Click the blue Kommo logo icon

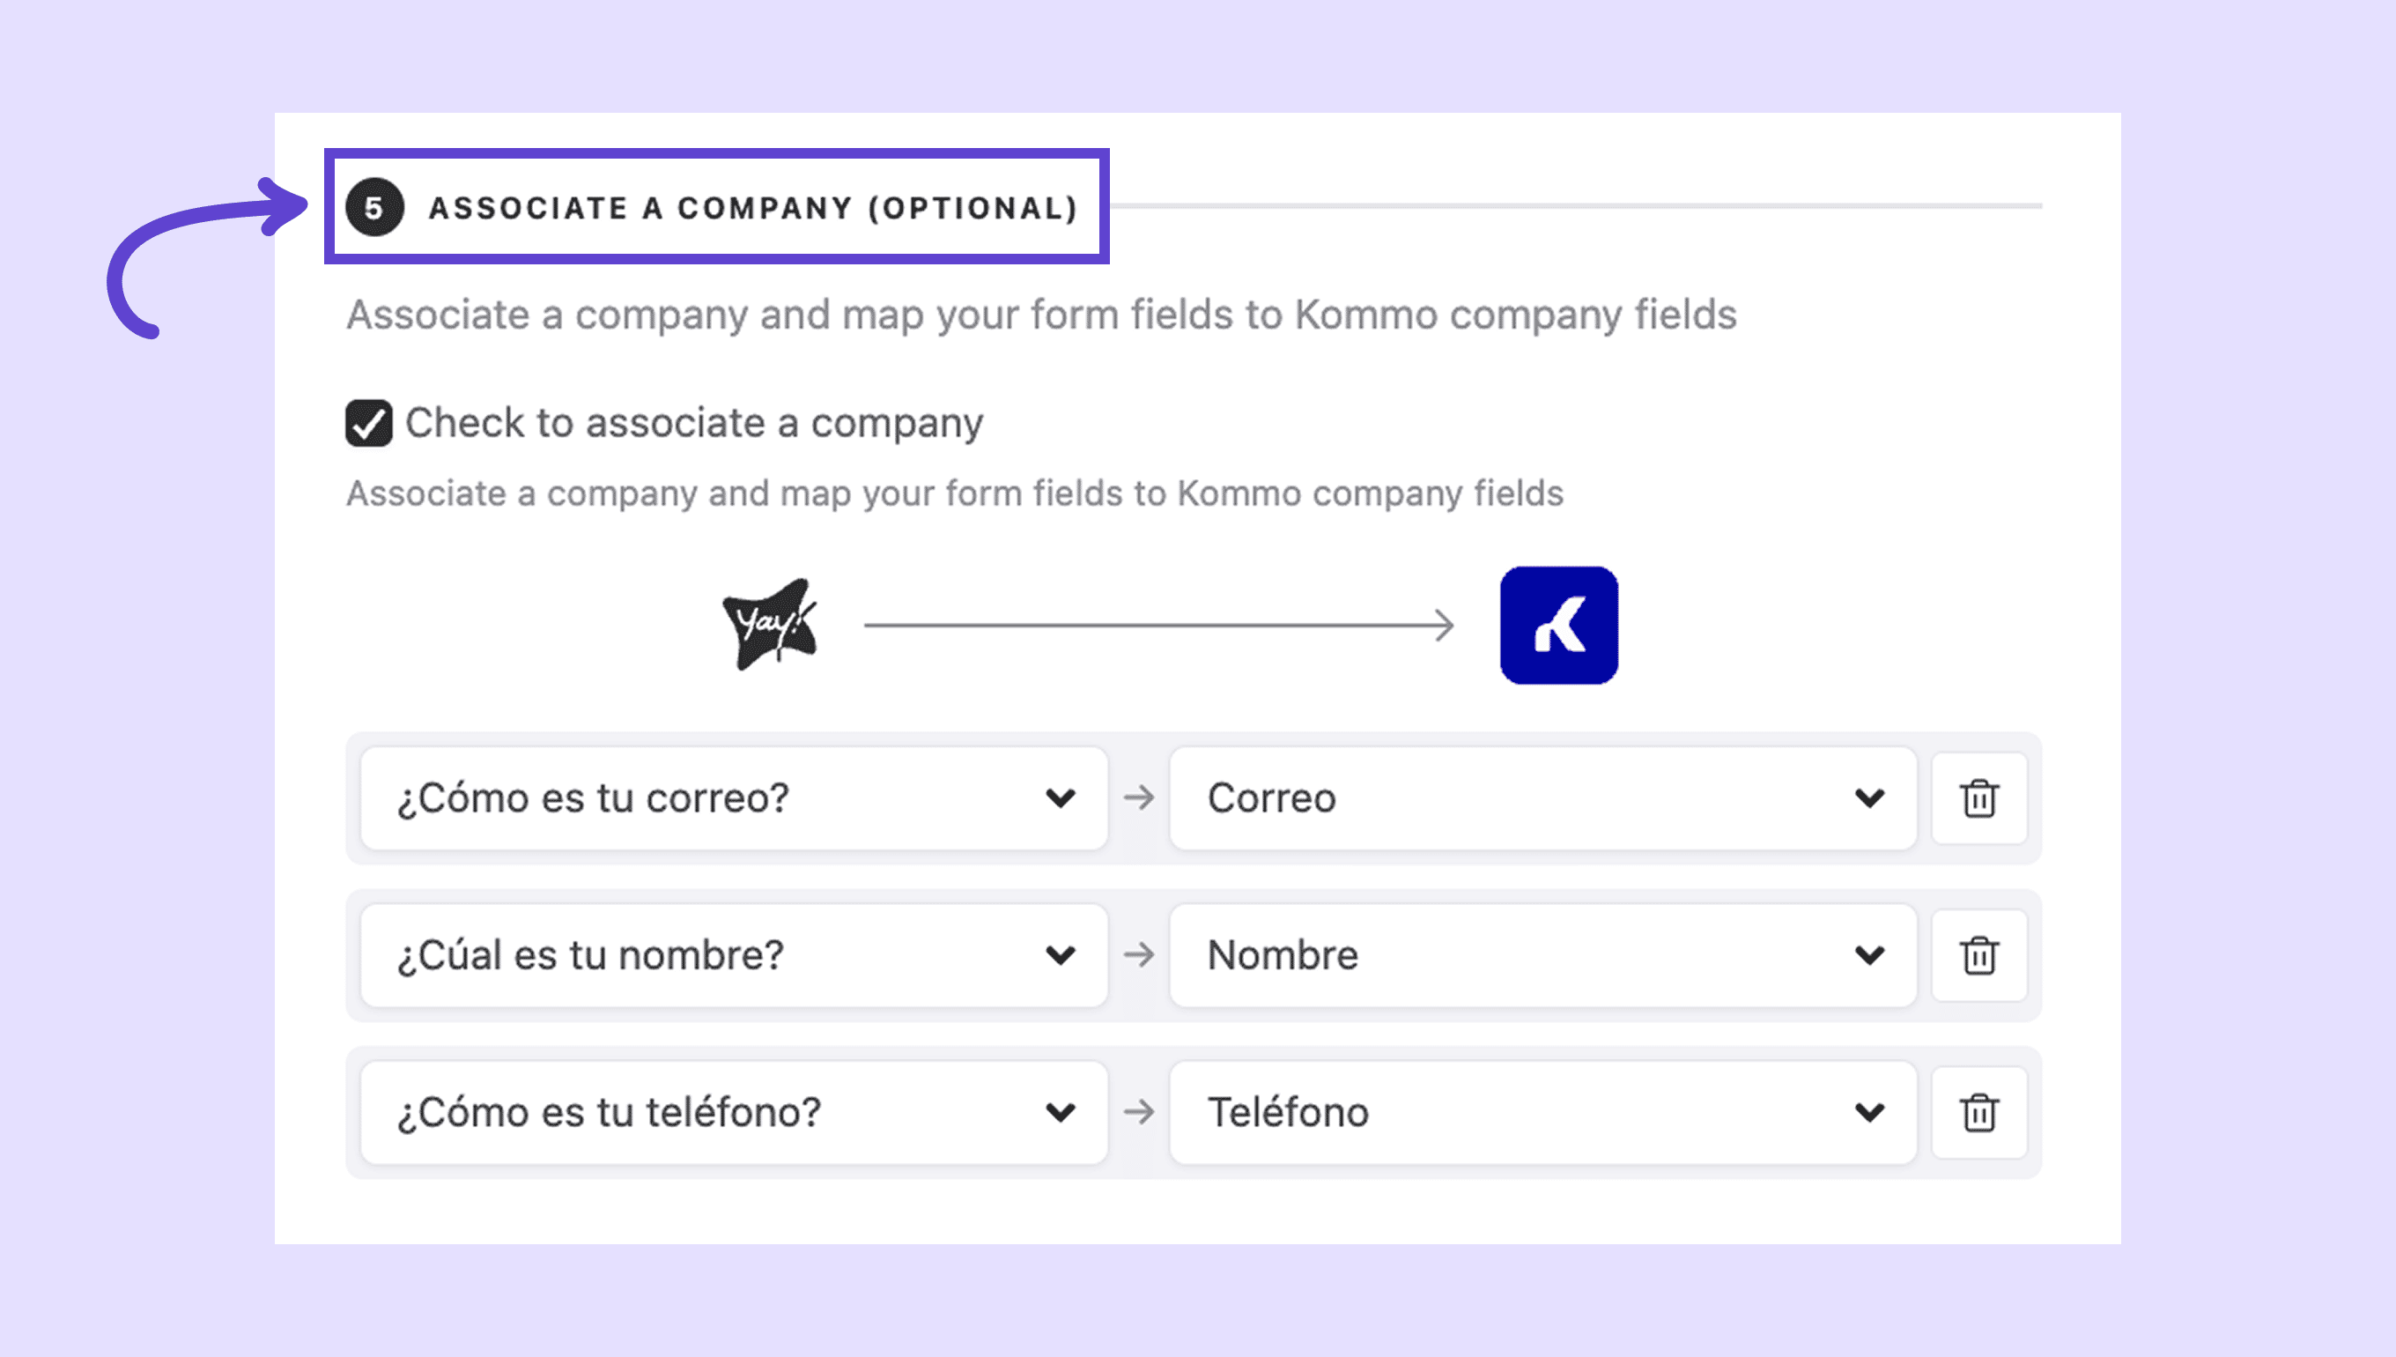coord(1558,626)
